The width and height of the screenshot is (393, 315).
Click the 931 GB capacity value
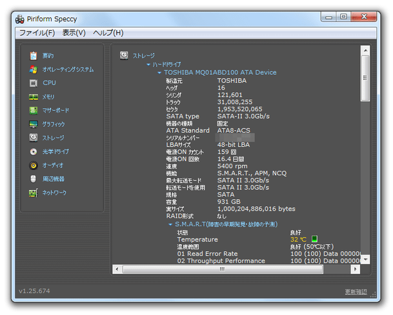tap(229, 202)
